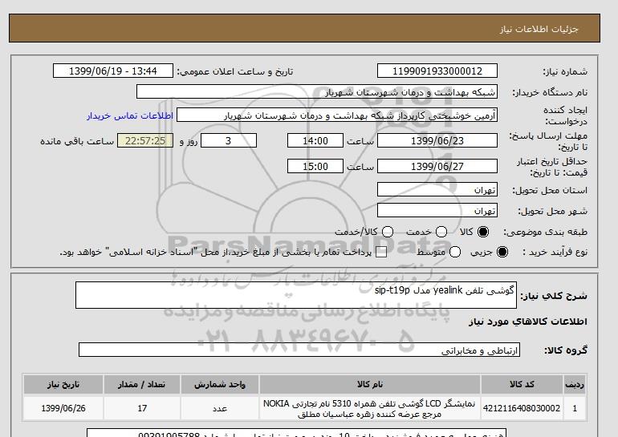Click the ردیف column header
618x437 pixels.
pos(575,384)
